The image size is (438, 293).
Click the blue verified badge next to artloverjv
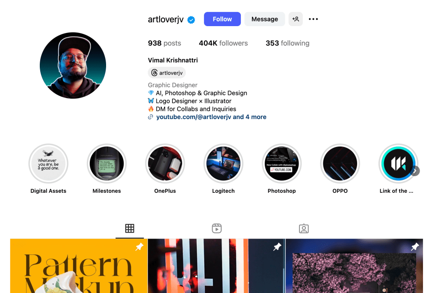coord(191,20)
